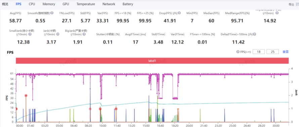
Task: Open help icon beside Drop(FPS) [/h]
Action: coord(180,13)
